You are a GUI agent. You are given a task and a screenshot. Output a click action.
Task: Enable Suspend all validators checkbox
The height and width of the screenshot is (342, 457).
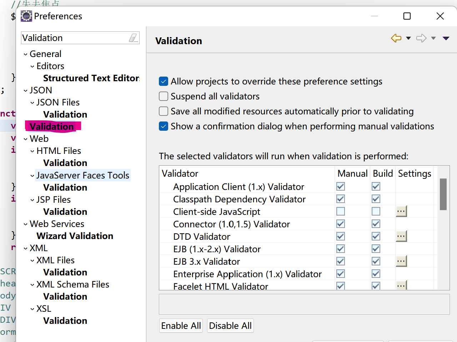pos(164,96)
